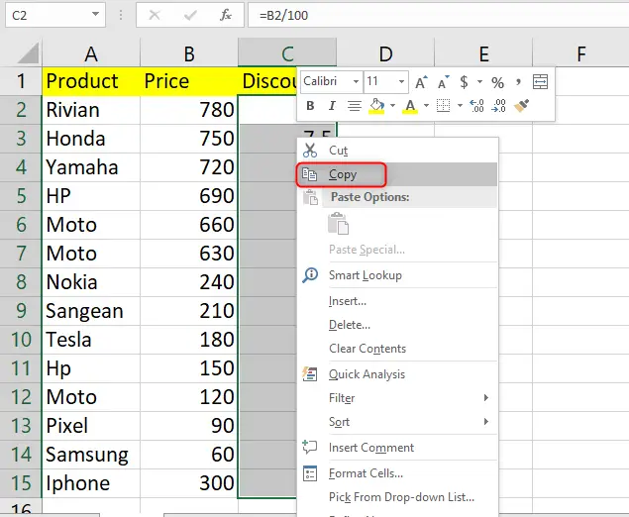Click the formula bar Enter checkmark
Screen dimensions: 629x517
point(190,15)
